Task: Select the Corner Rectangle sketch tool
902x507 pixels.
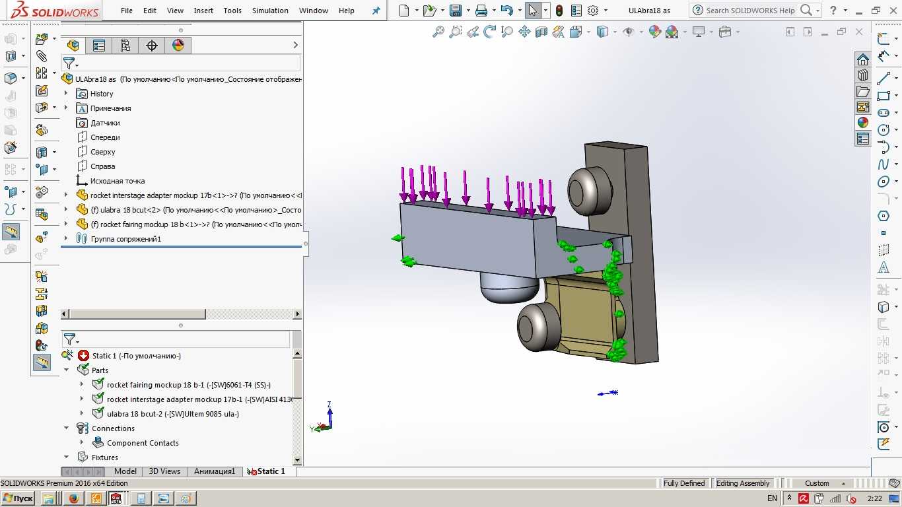Action: [884, 96]
